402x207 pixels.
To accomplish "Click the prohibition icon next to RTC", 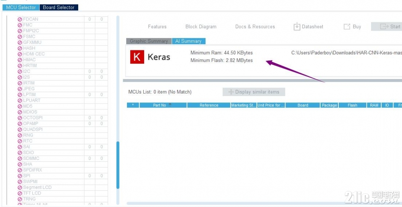I will [x=20, y=141].
